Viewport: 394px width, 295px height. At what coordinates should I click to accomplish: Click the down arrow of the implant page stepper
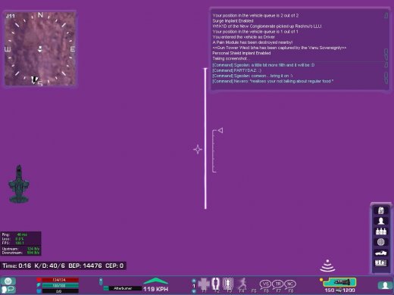click(194, 291)
